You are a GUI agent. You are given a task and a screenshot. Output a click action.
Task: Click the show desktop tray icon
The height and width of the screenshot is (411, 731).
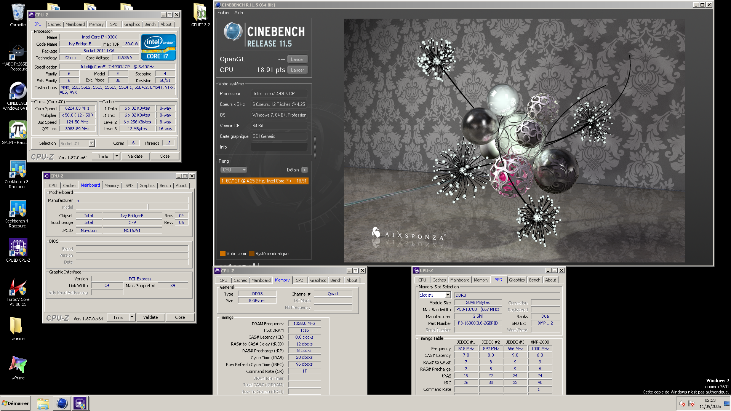click(726, 404)
